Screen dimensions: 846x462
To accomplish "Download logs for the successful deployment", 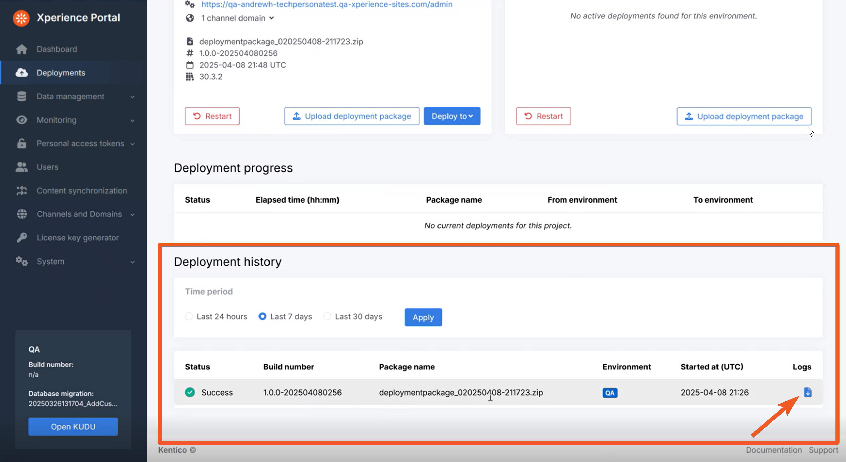I will click(808, 392).
